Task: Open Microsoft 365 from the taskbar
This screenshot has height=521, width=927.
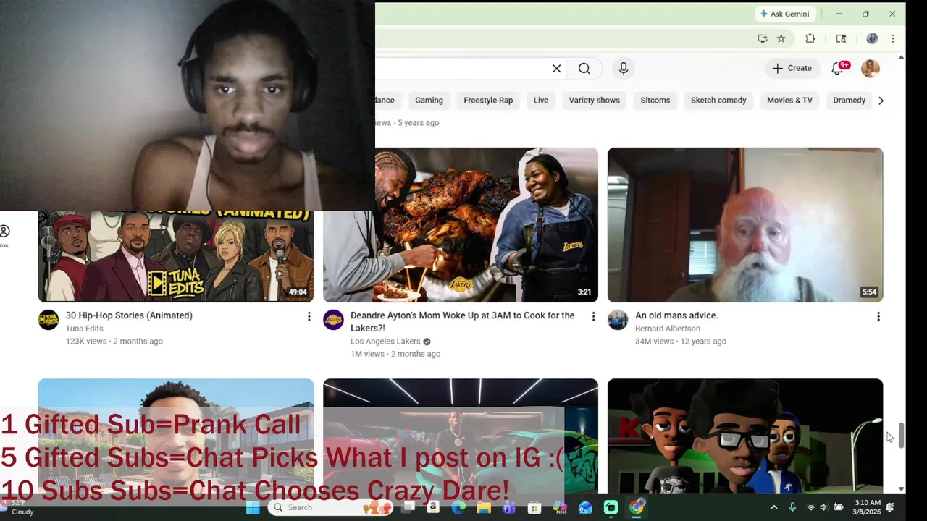Action: pyautogui.click(x=560, y=507)
